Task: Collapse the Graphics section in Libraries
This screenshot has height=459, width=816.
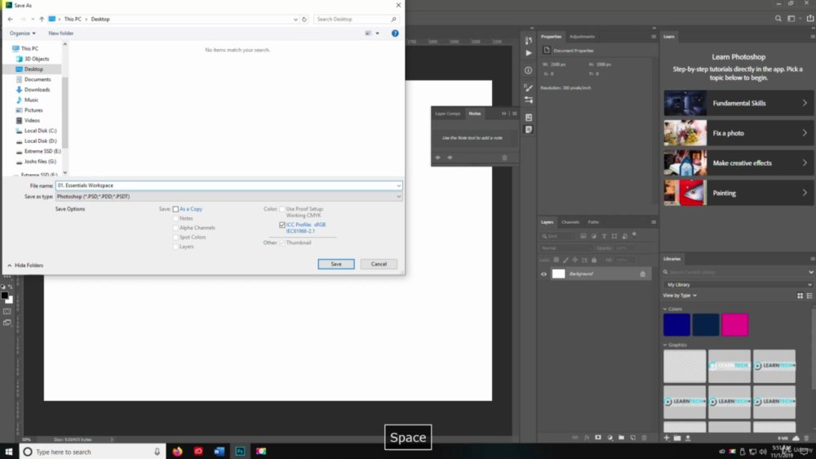Action: 665,345
